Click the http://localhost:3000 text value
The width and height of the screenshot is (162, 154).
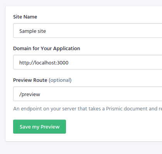coord(44,63)
